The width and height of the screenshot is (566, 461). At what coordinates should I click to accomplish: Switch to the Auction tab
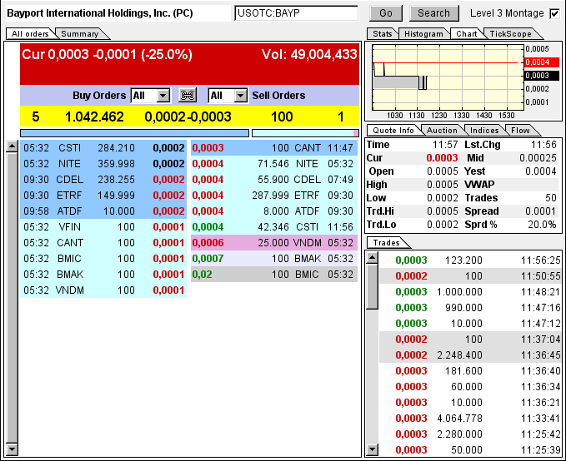click(x=442, y=131)
